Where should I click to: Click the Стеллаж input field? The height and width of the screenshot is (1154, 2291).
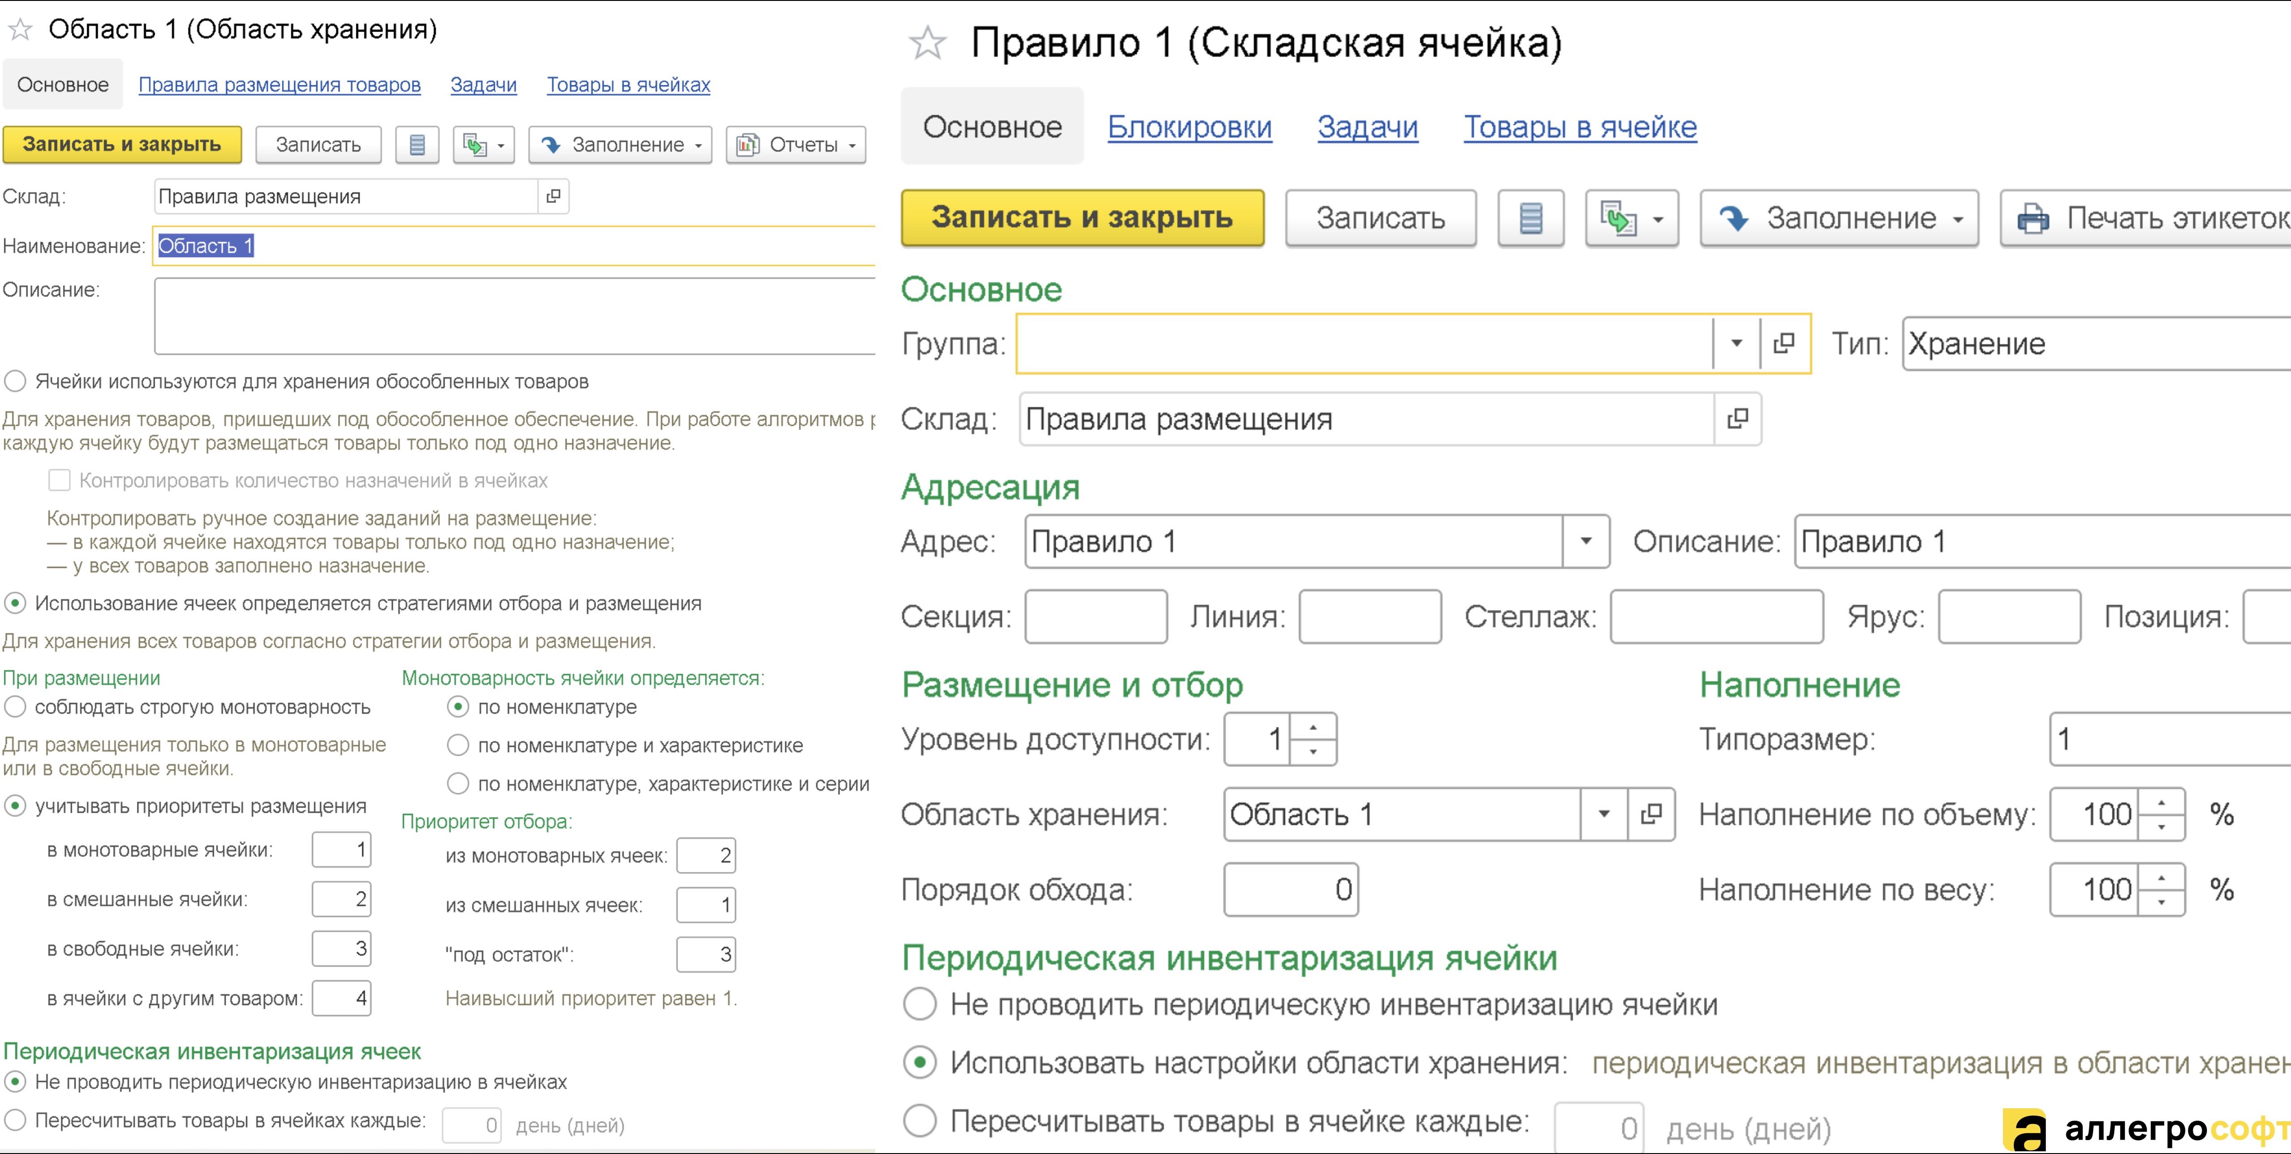pos(1717,616)
